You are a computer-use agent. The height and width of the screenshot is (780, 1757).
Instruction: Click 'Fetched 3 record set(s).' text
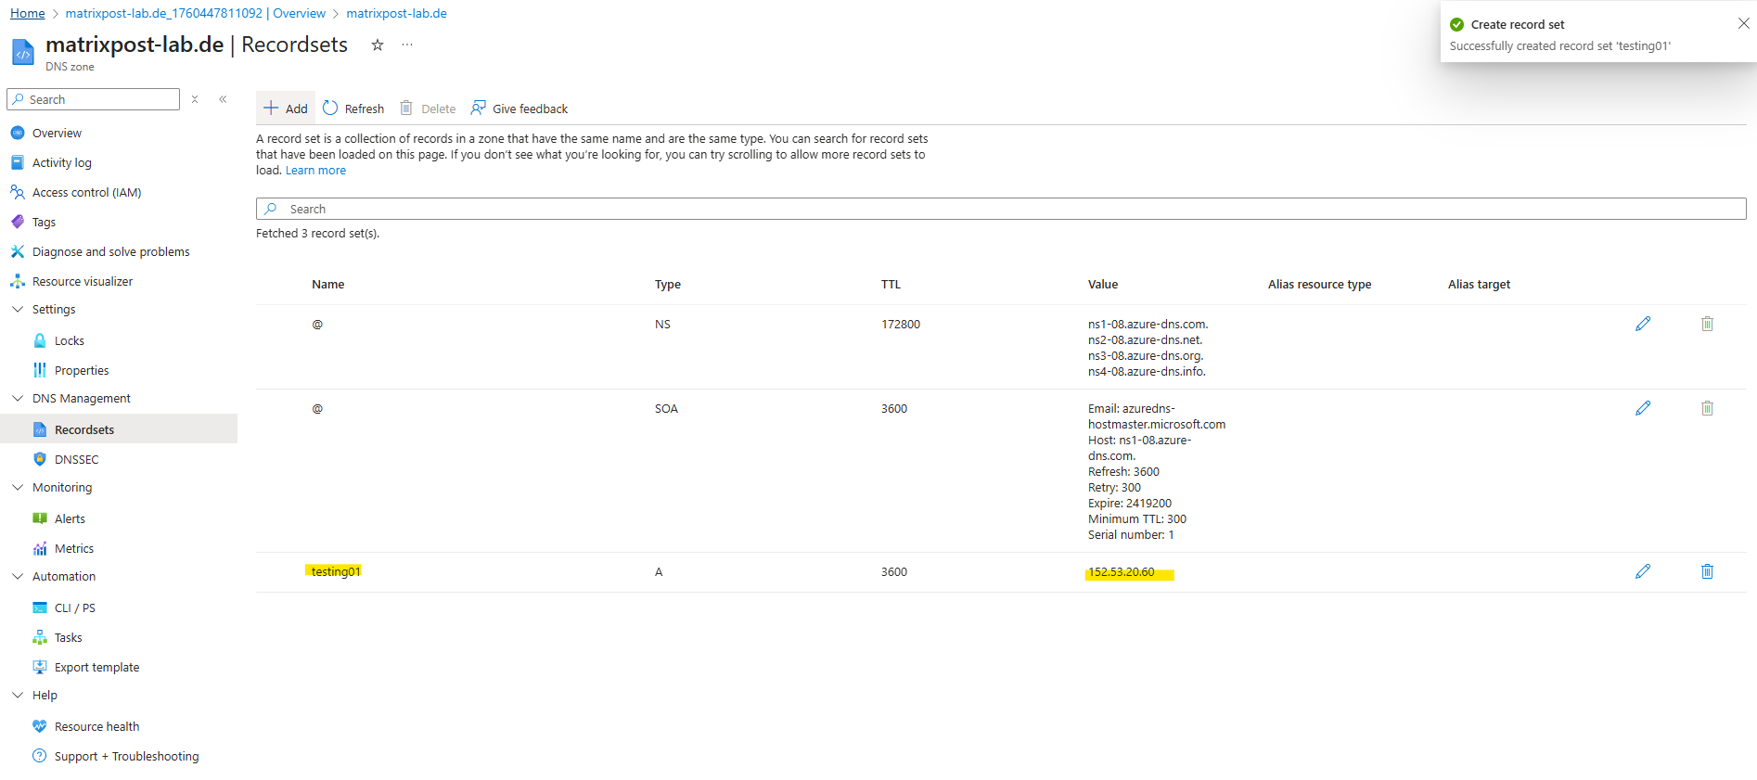[x=317, y=234]
